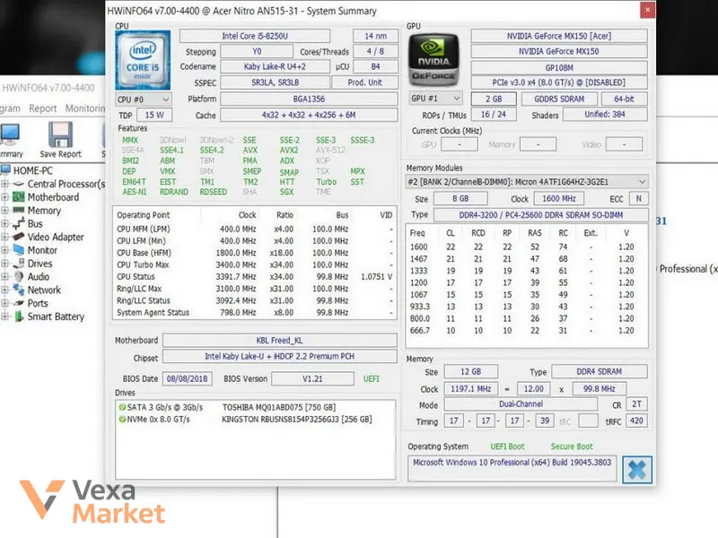
Task: Expand the Memory tree node
Action: (x=5, y=211)
